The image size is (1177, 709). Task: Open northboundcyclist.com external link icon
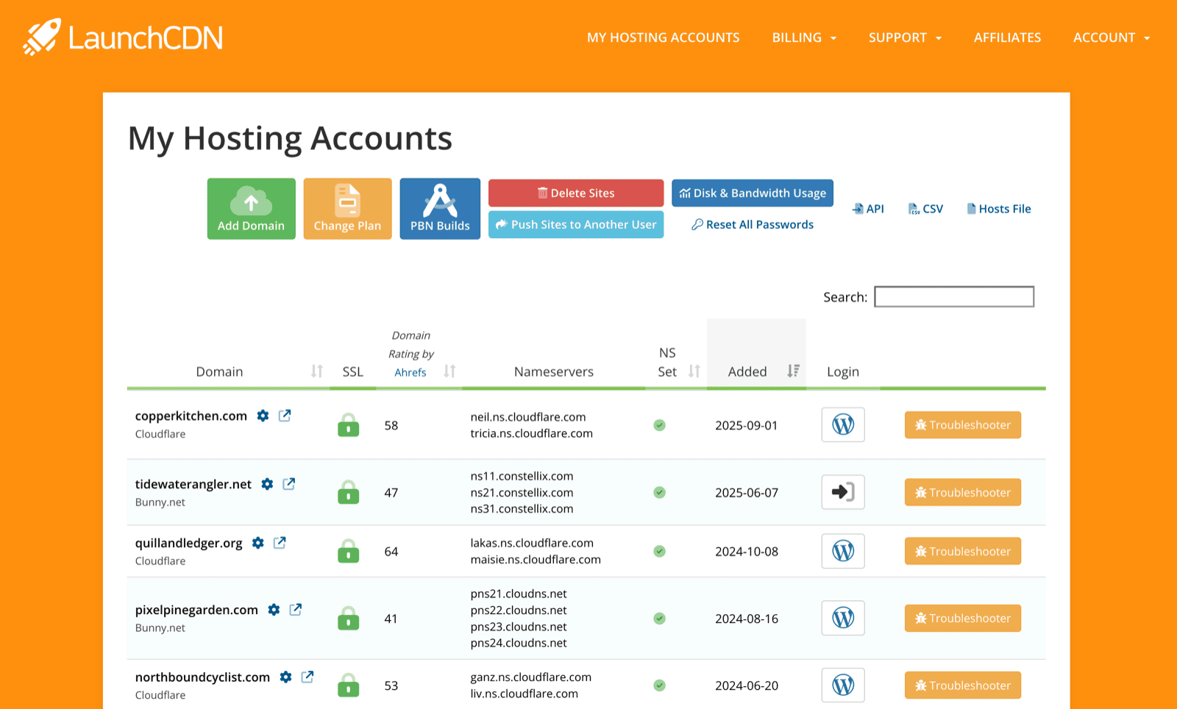(x=307, y=677)
